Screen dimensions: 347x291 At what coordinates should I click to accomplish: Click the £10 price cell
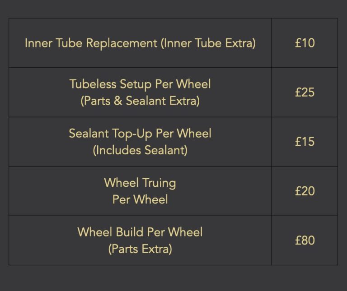pos(305,43)
